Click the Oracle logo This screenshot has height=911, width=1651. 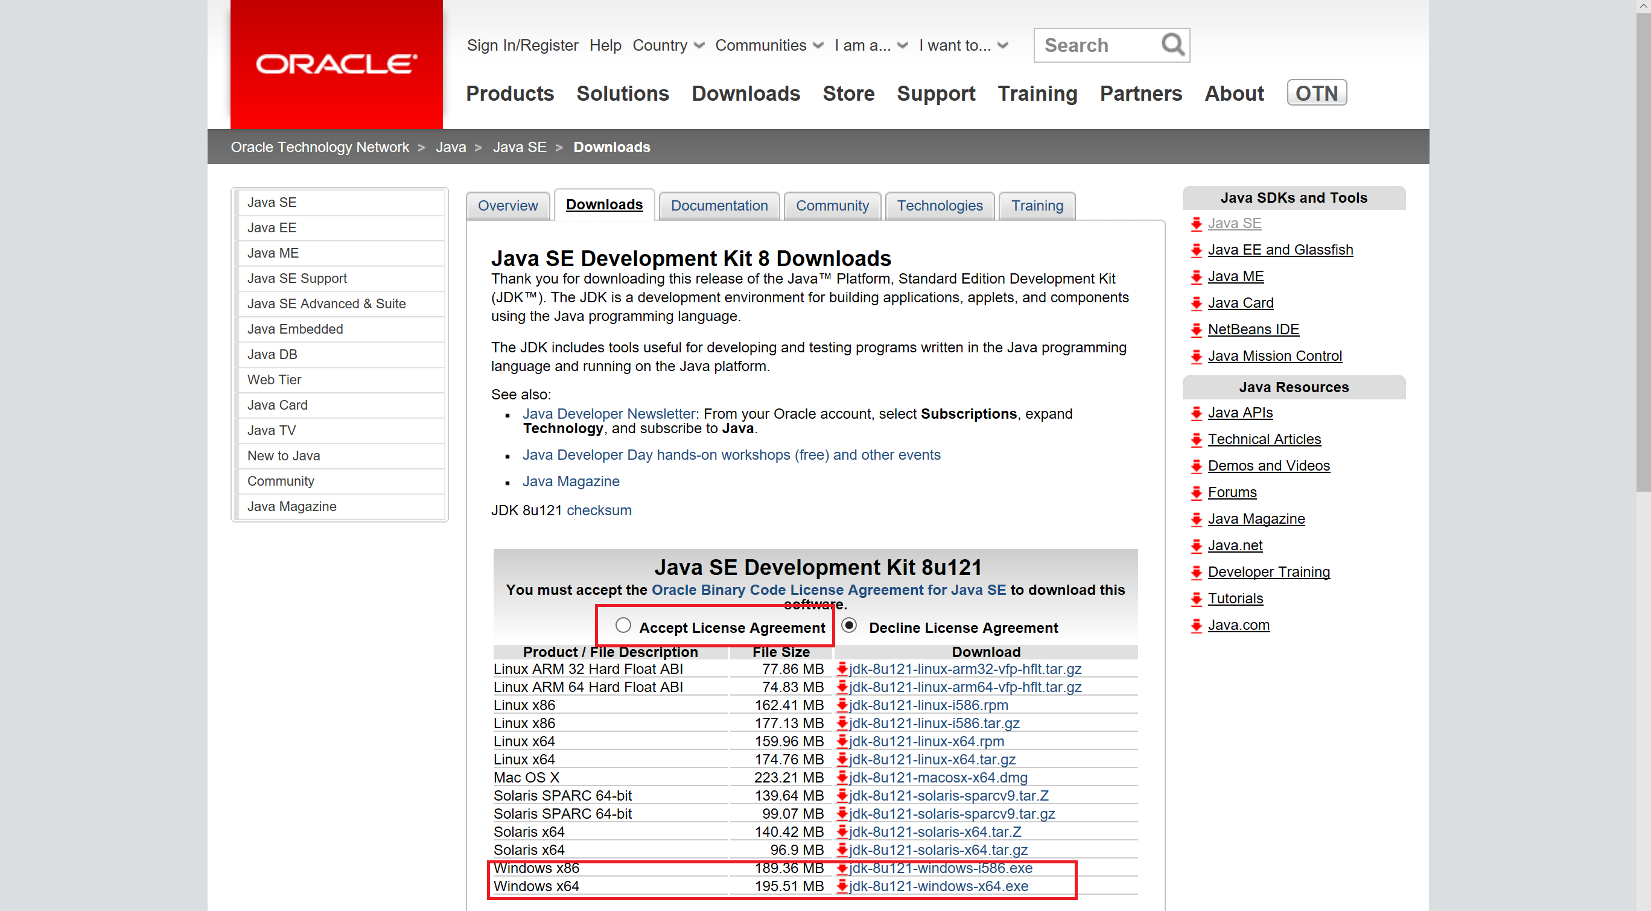coord(336,64)
